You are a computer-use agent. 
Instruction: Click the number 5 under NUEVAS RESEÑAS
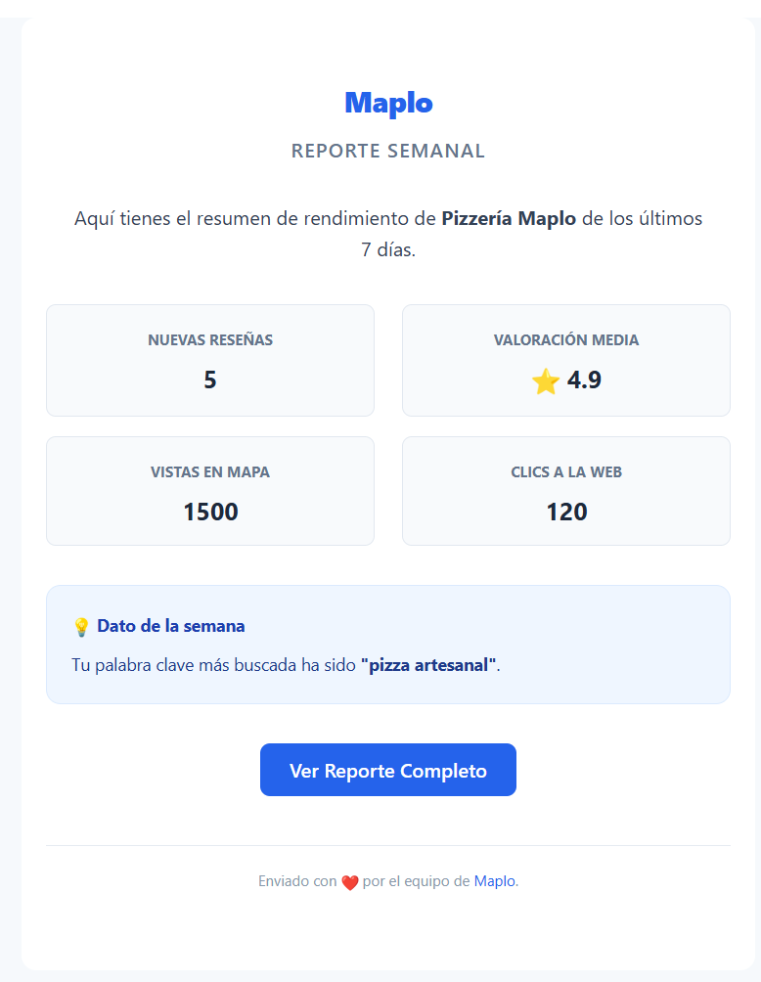pos(209,379)
